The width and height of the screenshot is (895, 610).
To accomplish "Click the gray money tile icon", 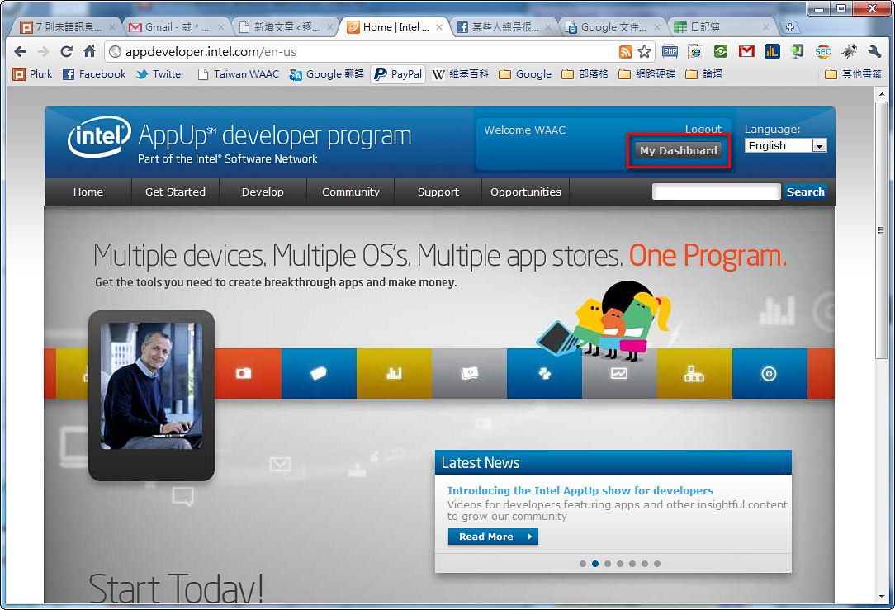I will tap(469, 373).
